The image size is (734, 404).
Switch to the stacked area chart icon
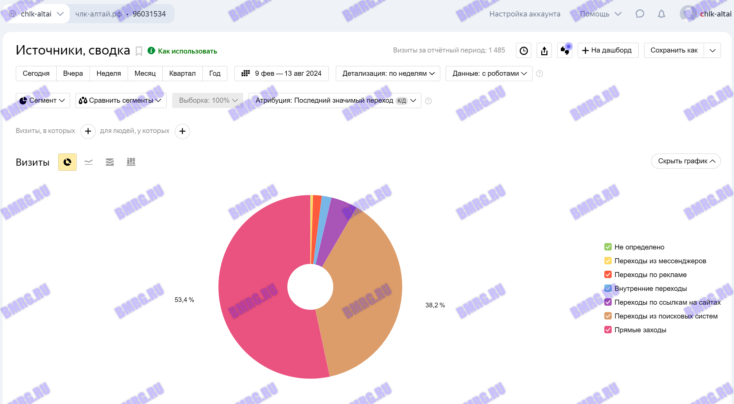pyautogui.click(x=110, y=162)
